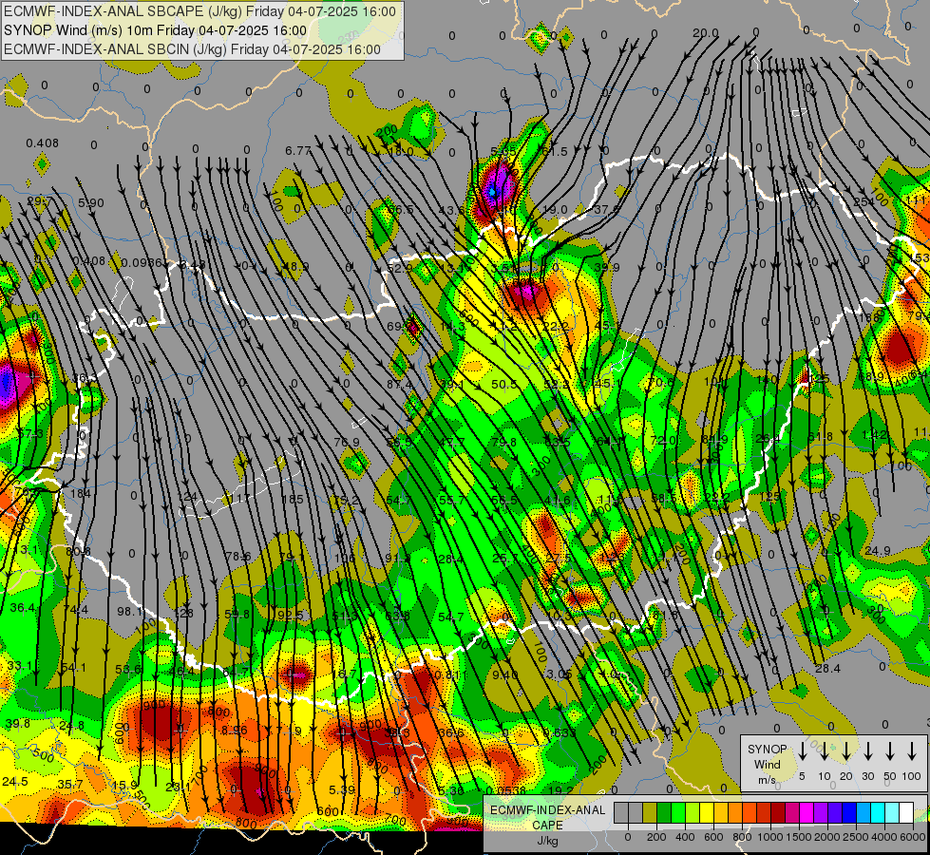The height and width of the screenshot is (855, 930).
Task: Click the 8.96 value in orange area
Action: click(235, 731)
